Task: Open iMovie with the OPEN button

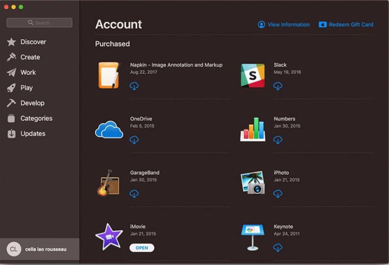Action: (142, 248)
